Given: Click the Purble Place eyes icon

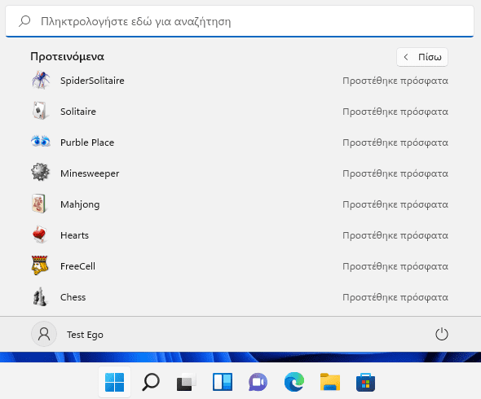Looking at the screenshot, I should pos(41,141).
